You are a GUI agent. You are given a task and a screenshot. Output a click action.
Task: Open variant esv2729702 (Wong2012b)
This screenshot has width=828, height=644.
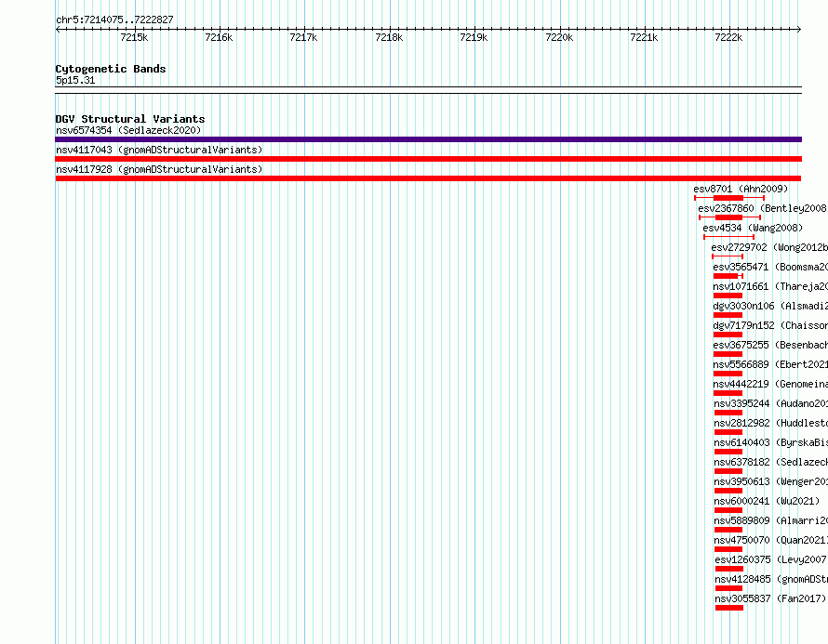click(769, 247)
